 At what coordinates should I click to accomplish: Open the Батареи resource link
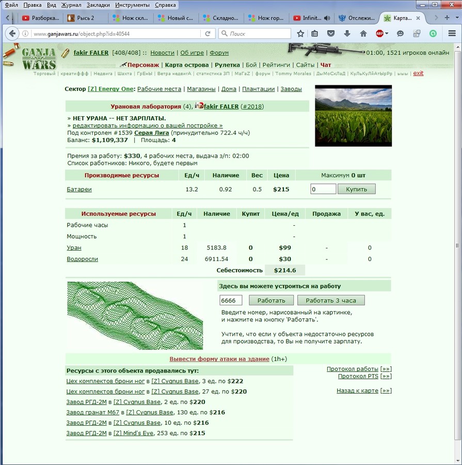click(x=79, y=189)
